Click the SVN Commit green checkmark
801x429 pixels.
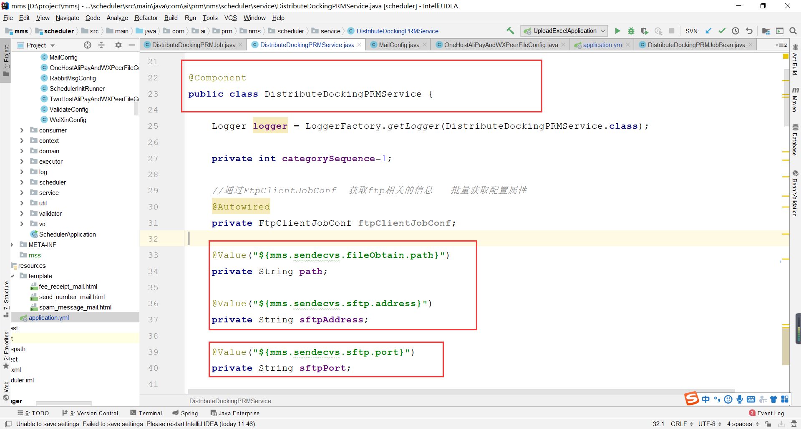722,31
